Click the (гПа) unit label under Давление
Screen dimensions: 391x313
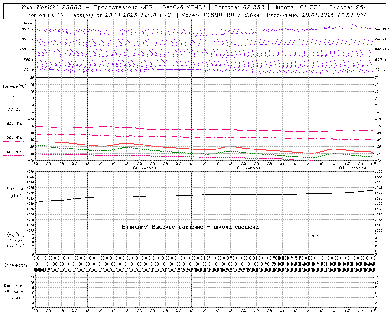[x=16, y=196]
